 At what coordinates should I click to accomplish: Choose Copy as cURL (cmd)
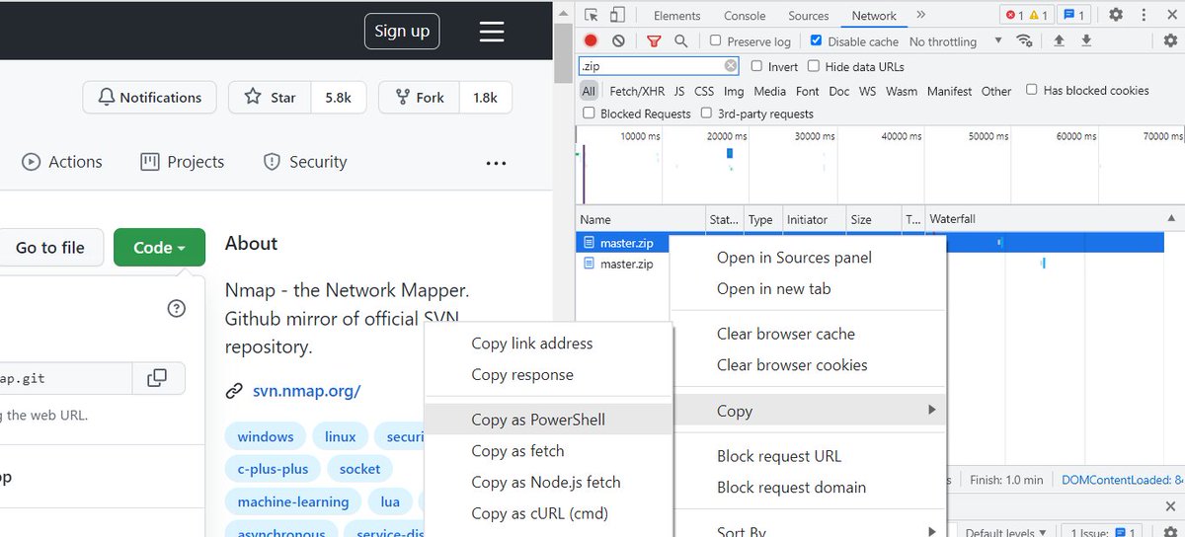[548, 513]
